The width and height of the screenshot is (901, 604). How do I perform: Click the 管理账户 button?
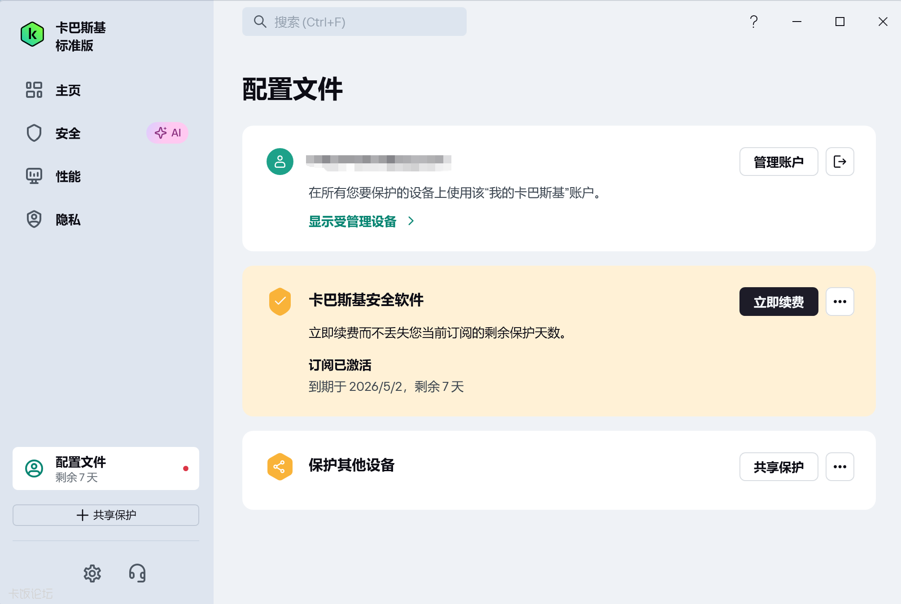pyautogui.click(x=779, y=162)
